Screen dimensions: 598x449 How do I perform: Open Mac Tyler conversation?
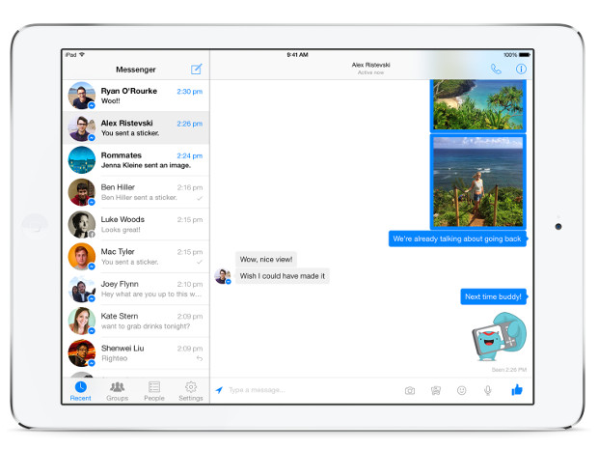click(x=136, y=257)
